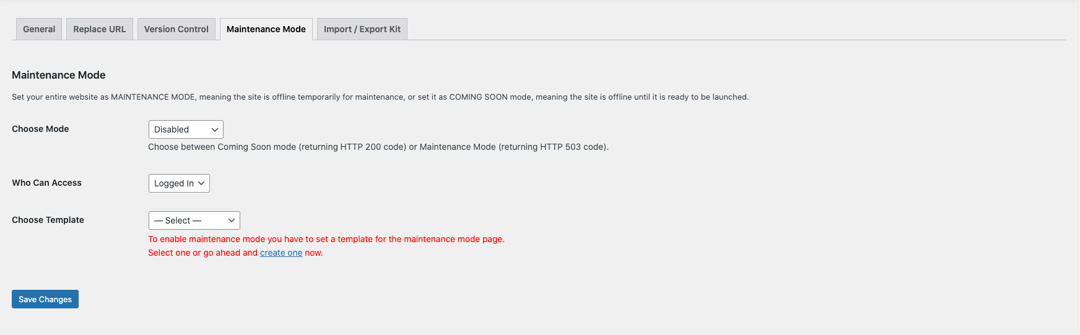Expand the Who Can Access dropdown

click(x=178, y=183)
